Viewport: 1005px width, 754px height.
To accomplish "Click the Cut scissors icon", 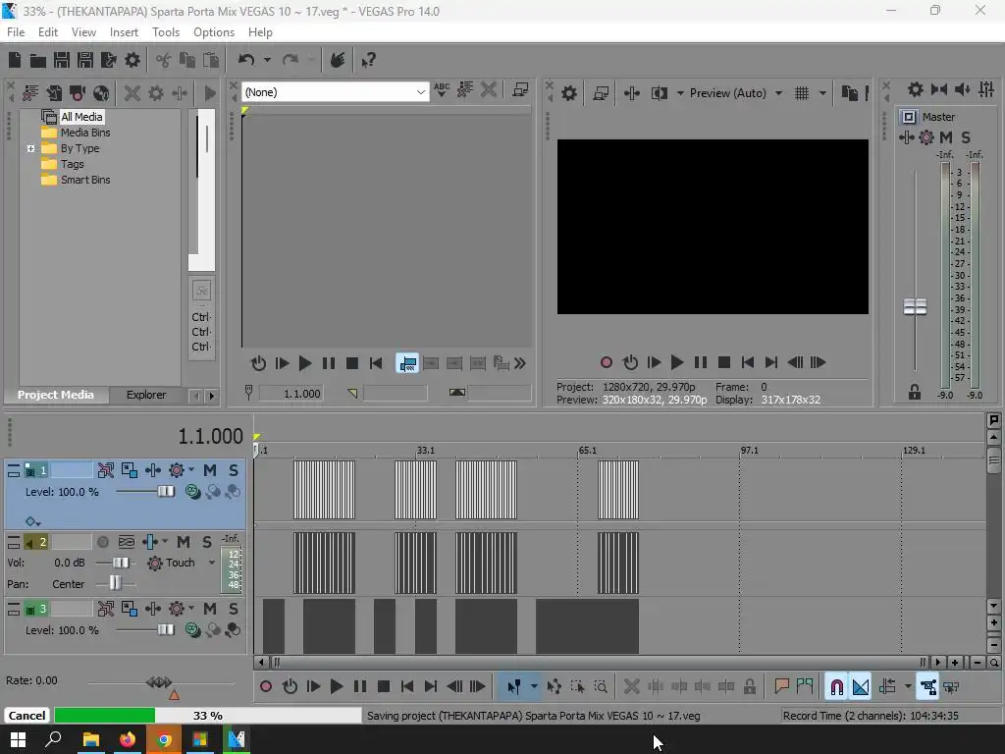I will (x=164, y=60).
